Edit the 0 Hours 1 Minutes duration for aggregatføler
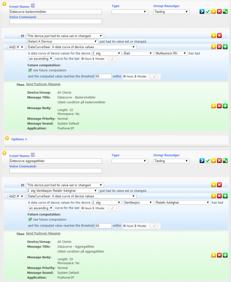 (x=112, y=208)
